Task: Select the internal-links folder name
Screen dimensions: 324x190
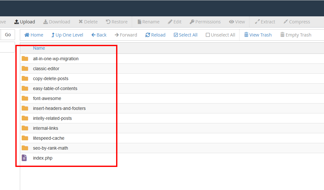Action: click(45, 128)
